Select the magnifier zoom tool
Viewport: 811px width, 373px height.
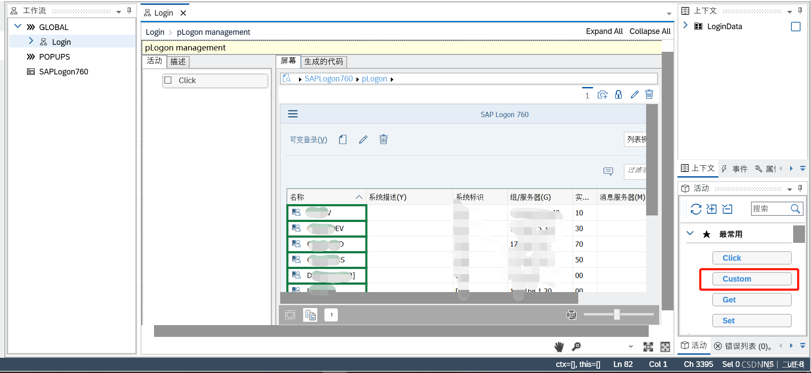coord(576,347)
